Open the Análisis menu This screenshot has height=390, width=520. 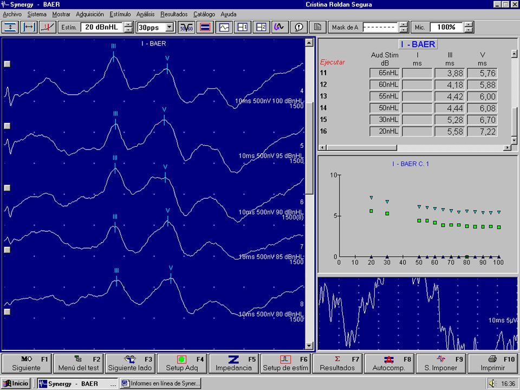[x=146, y=14]
